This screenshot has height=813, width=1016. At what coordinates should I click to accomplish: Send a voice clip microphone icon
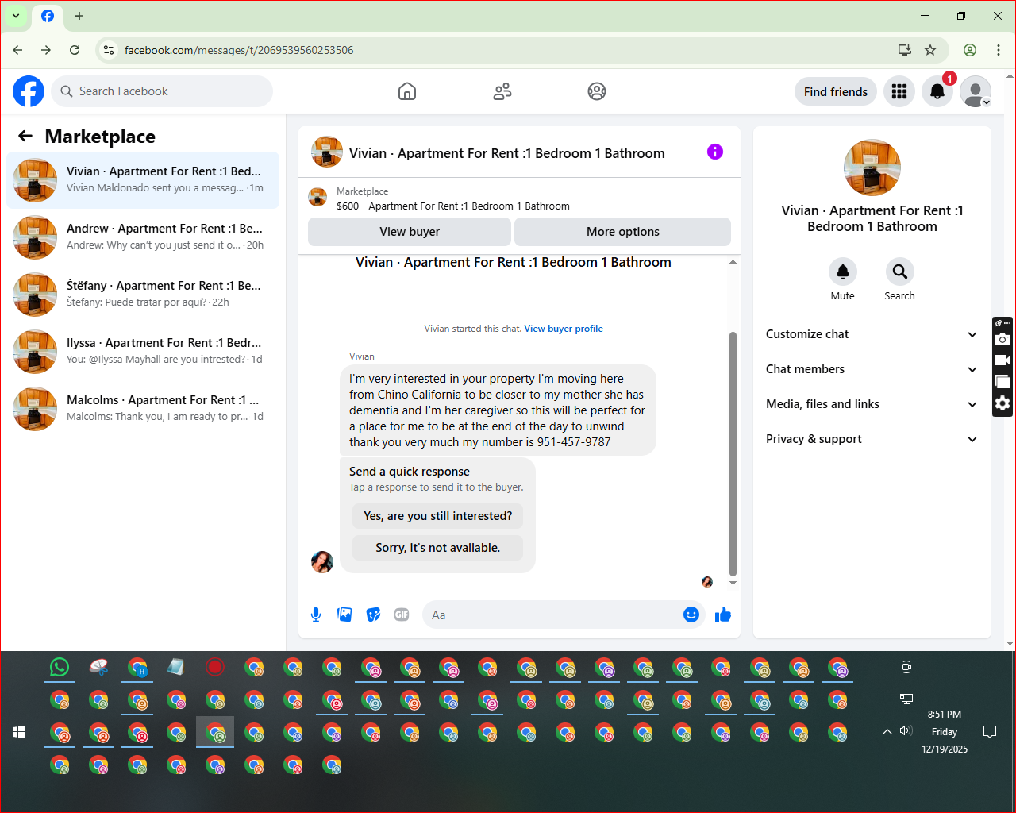click(316, 615)
